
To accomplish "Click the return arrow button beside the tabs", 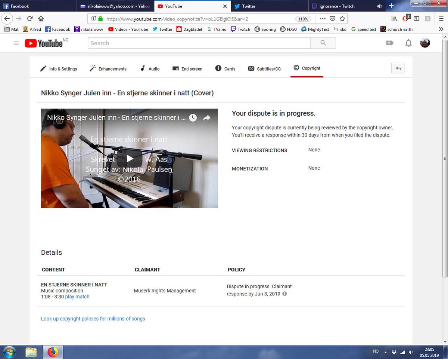I will (x=398, y=68).
